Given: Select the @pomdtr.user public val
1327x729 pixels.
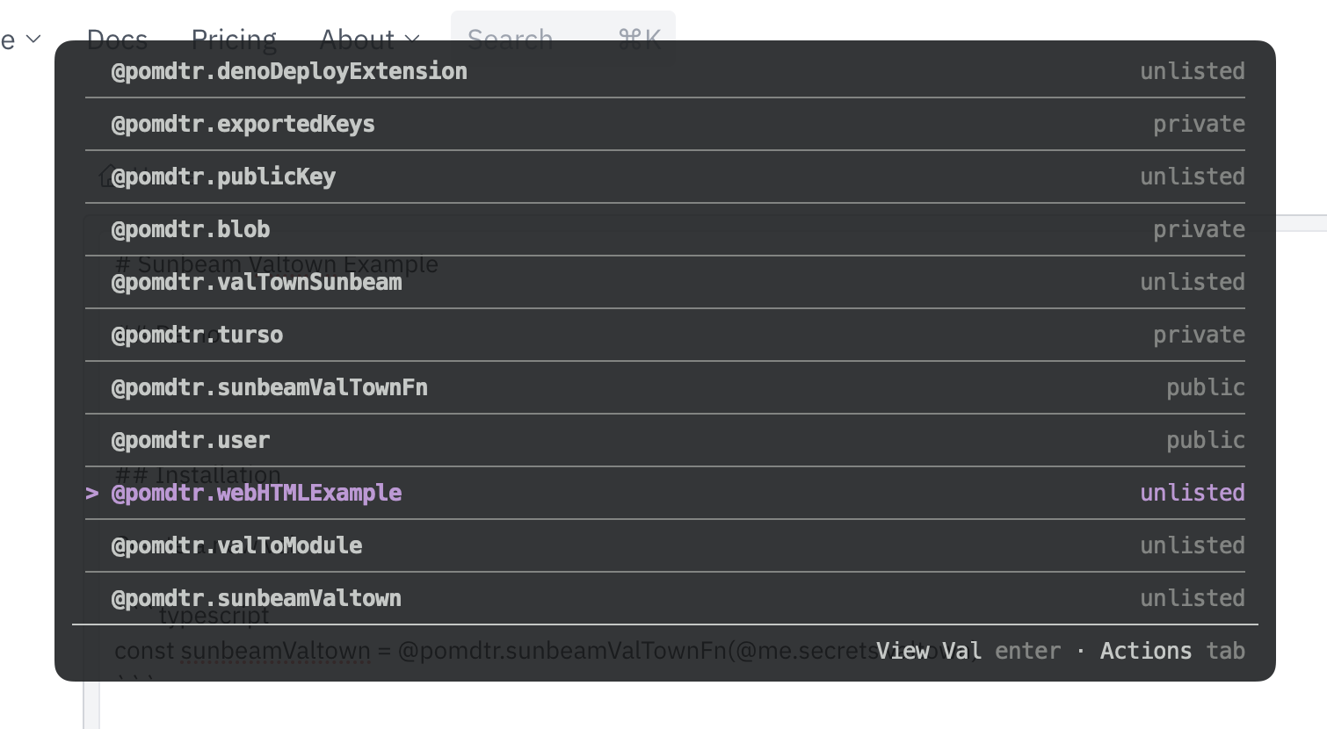Looking at the screenshot, I should click(665, 440).
